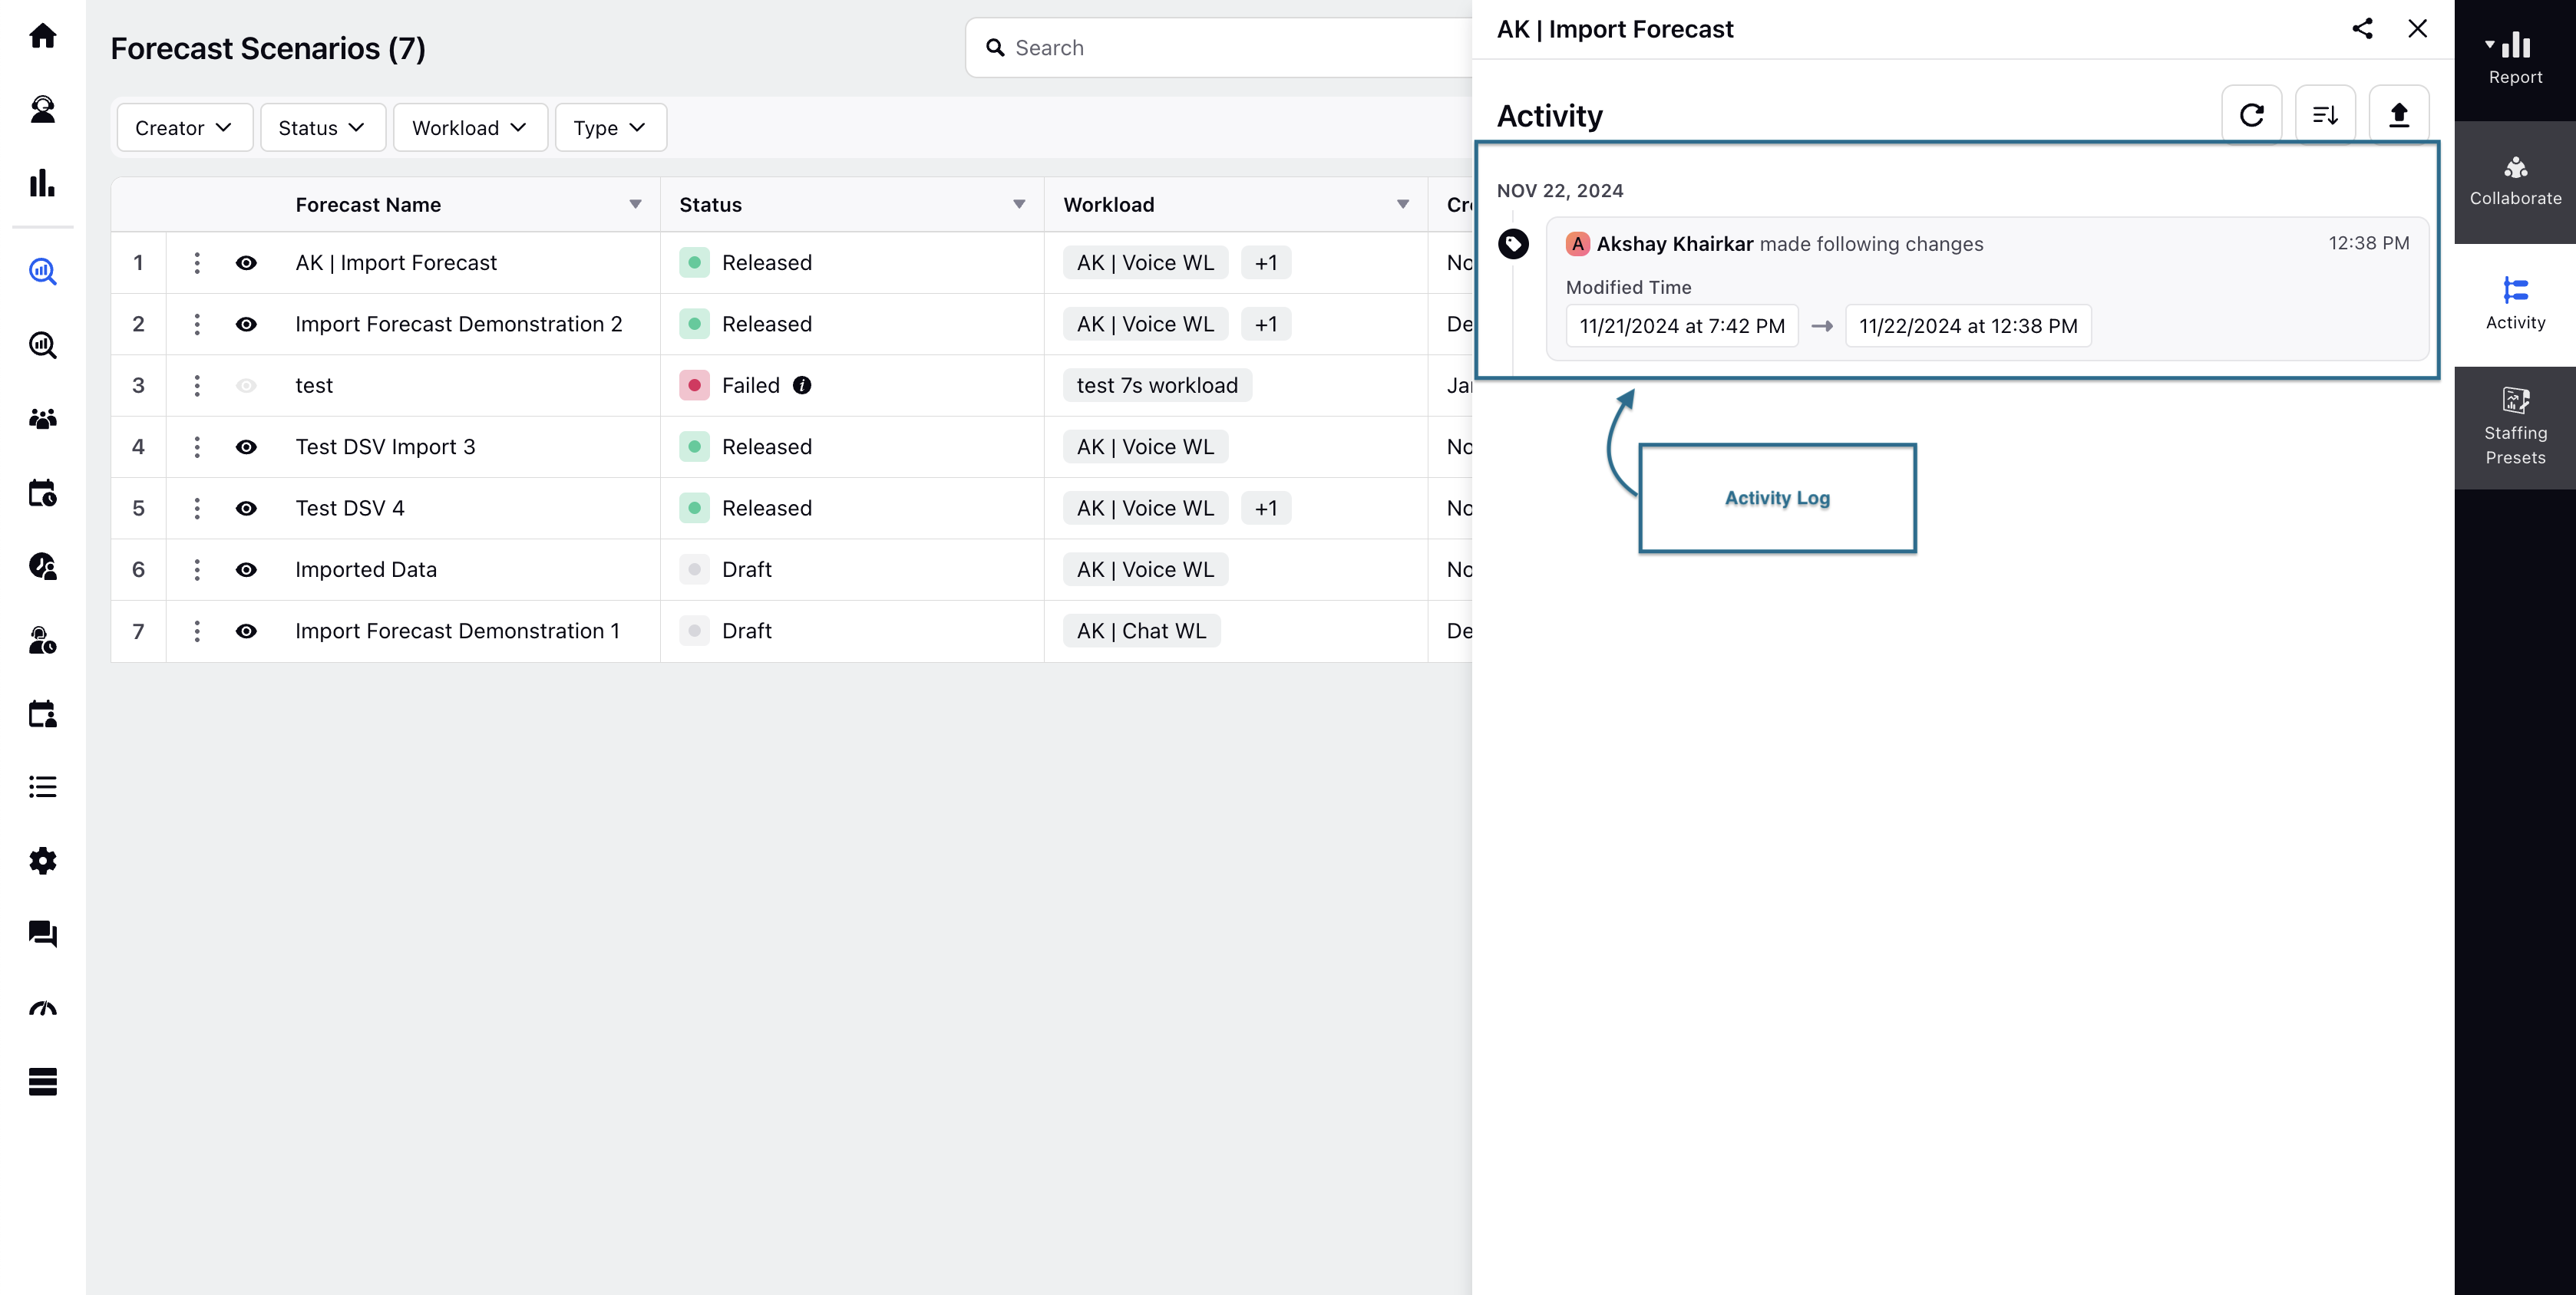Viewport: 2576px width, 1295px height.
Task: Click the test 7s workload tag
Action: pos(1157,386)
